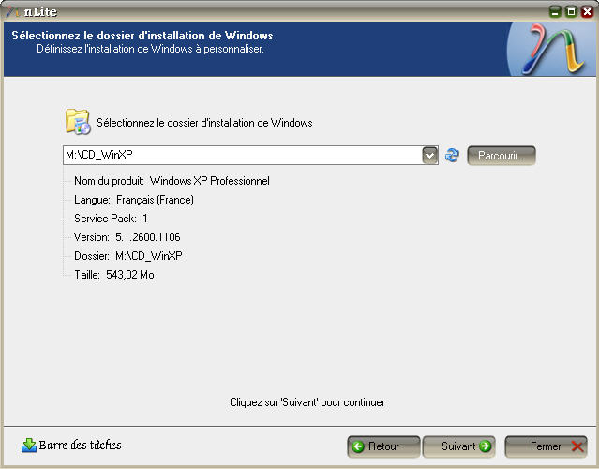Click the refresh arrows icon beside path field
This screenshot has height=469, width=599.
[x=452, y=155]
